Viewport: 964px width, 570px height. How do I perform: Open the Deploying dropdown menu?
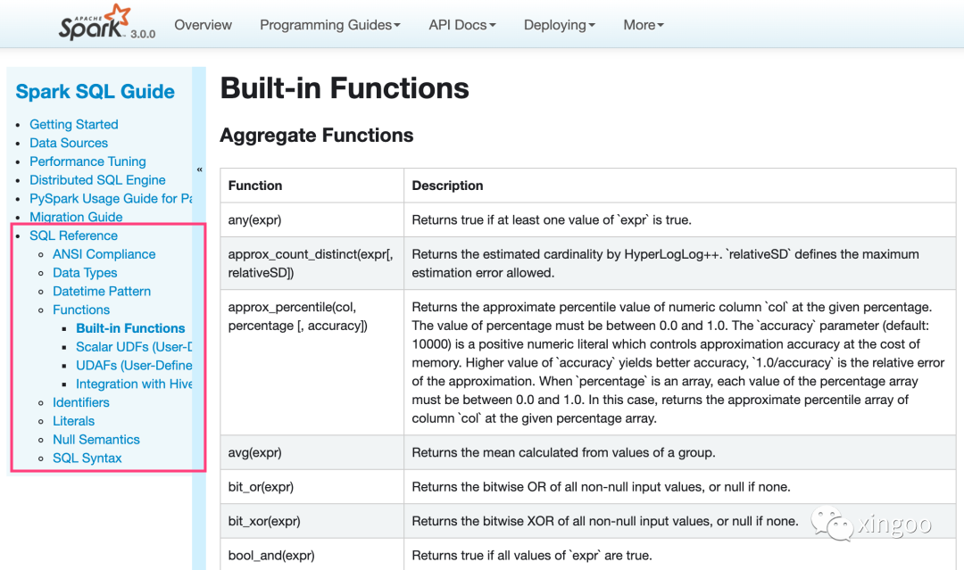(x=559, y=25)
